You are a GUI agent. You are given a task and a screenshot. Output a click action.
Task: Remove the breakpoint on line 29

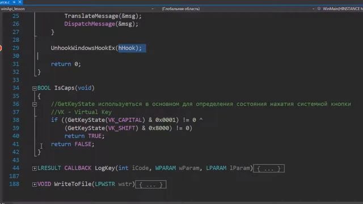pyautogui.click(x=1, y=48)
